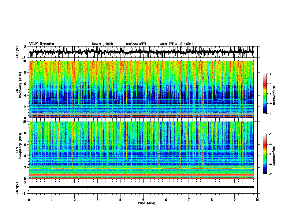
Task: Click time axis tick label '6' at bottom
Action: click(x=166, y=200)
